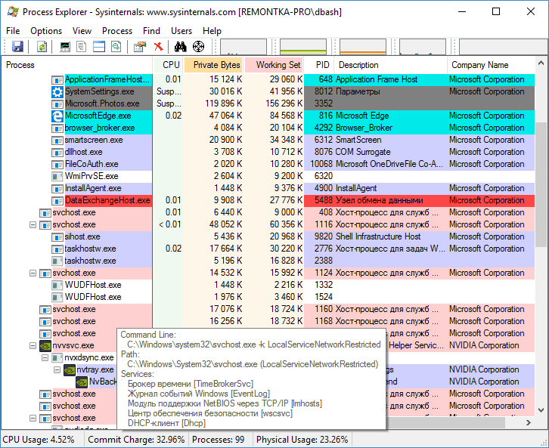Image resolution: width=549 pixels, height=448 pixels.
Task: Click the vertical scrollbar up arrow
Action: tap(541, 63)
